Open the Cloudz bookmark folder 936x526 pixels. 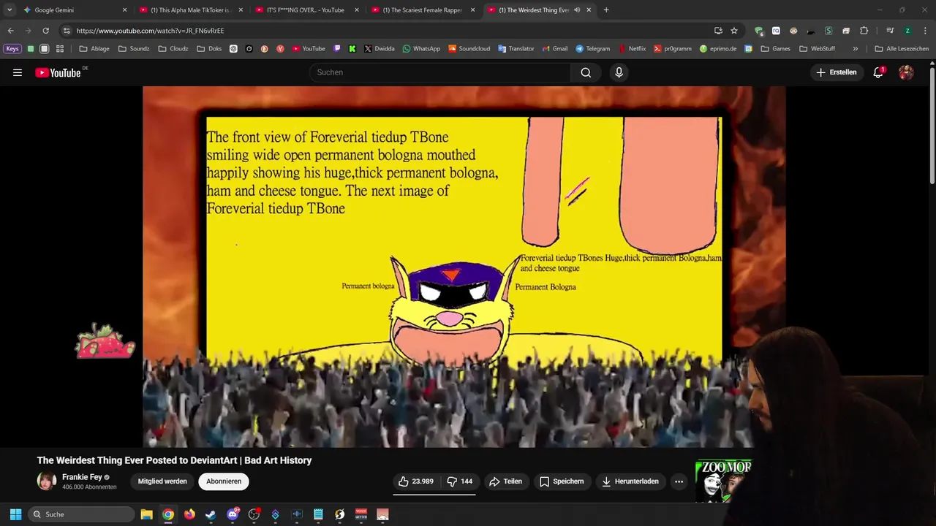173,49
